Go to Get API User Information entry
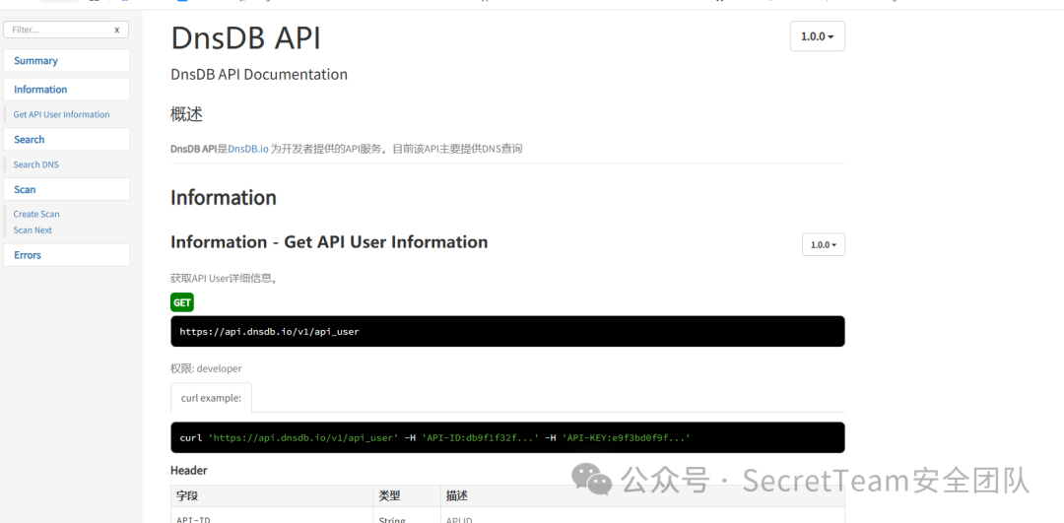Image resolution: width=1064 pixels, height=523 pixels. tap(61, 114)
